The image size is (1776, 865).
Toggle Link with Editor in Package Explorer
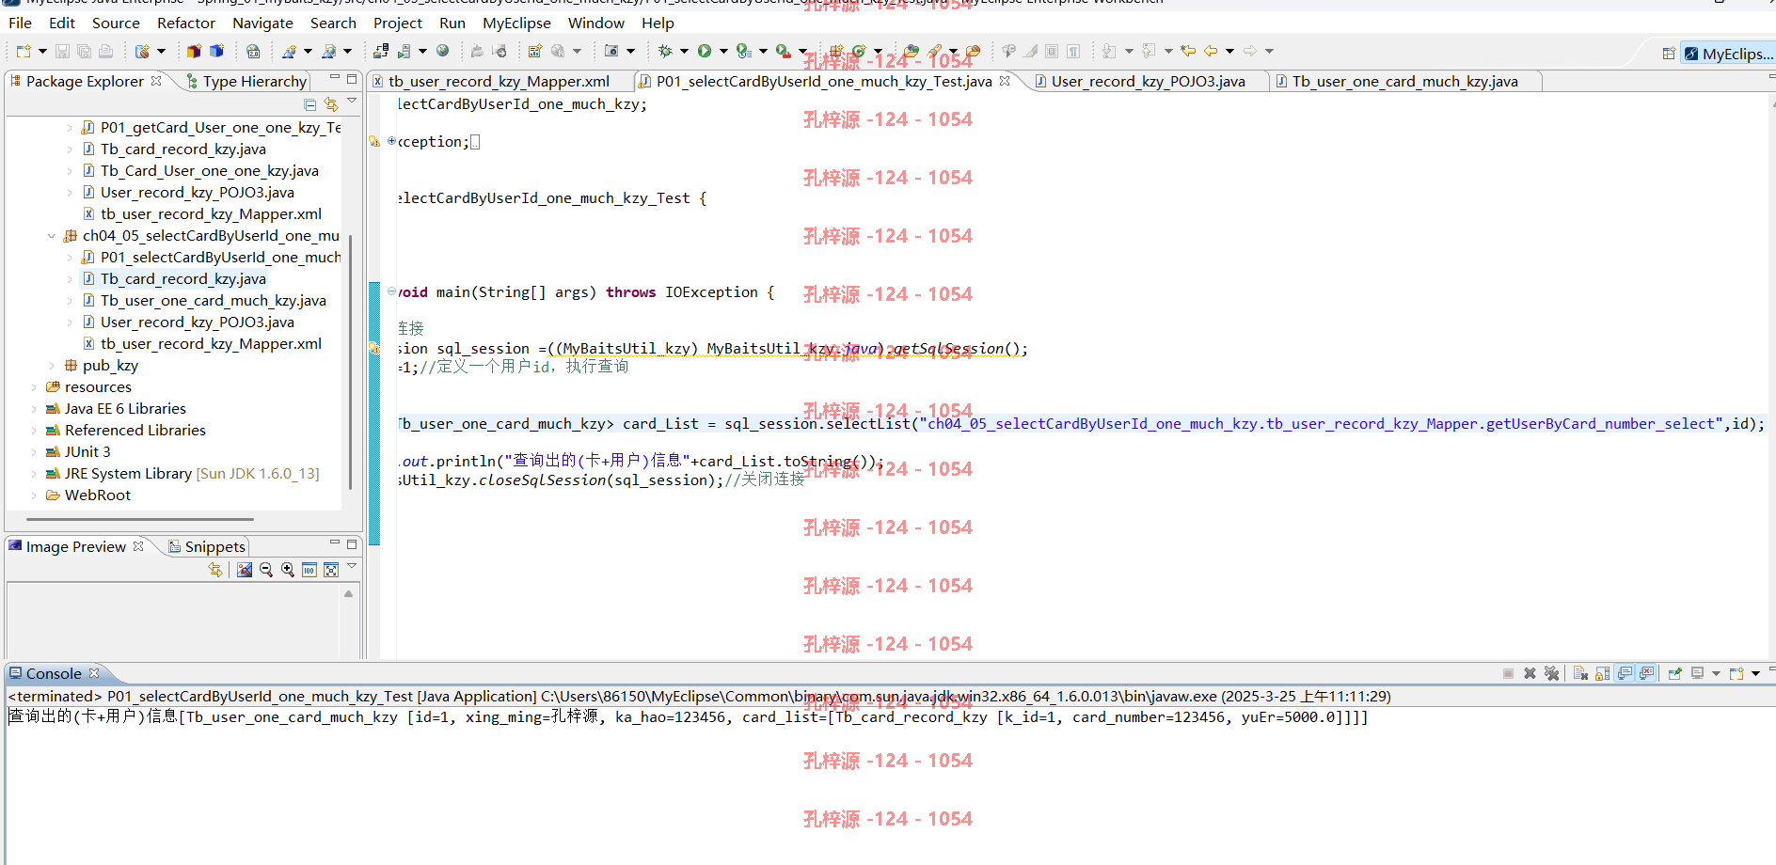[x=331, y=104]
